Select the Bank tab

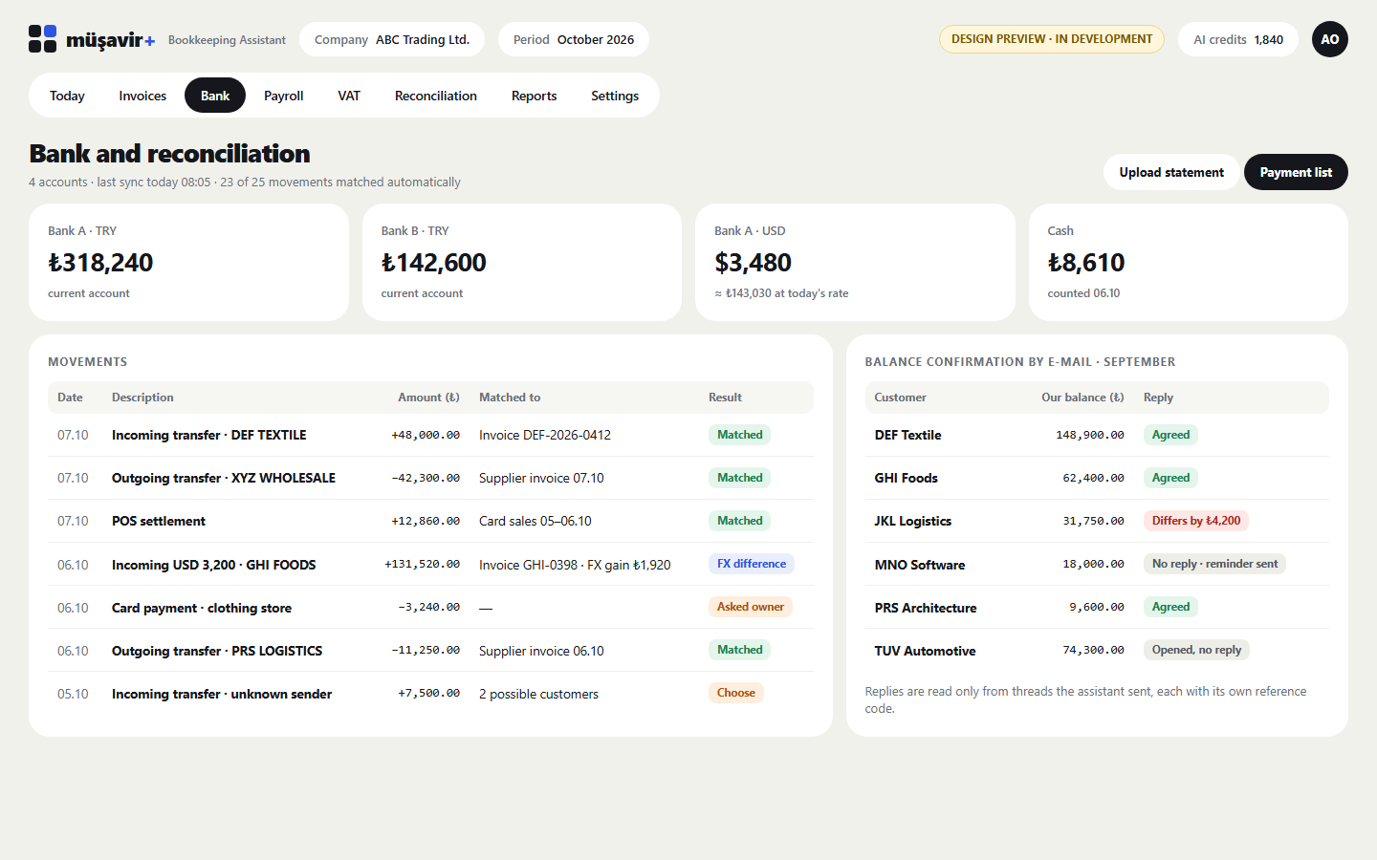click(x=215, y=96)
